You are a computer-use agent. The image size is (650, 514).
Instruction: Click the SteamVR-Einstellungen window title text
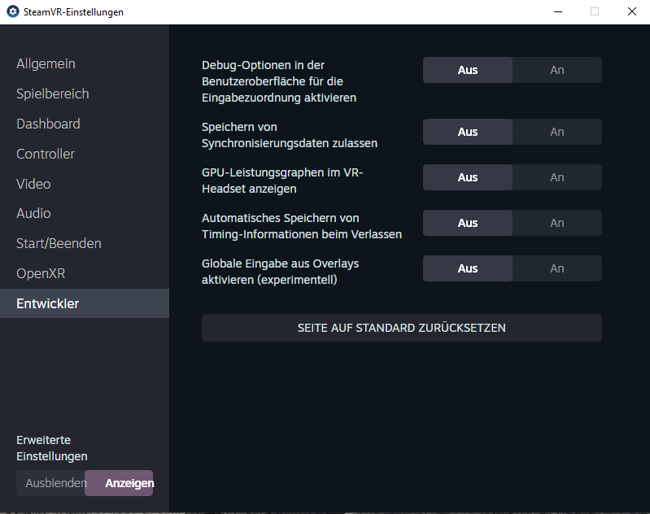[73, 12]
